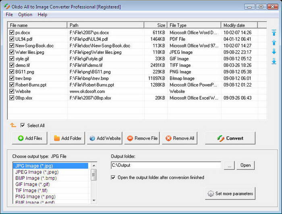Select JPG Image (*.jpg) output type
The width and height of the screenshot is (282, 214).
50,166
